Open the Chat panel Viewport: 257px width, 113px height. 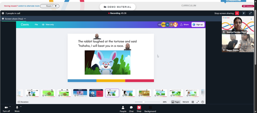tap(131, 109)
